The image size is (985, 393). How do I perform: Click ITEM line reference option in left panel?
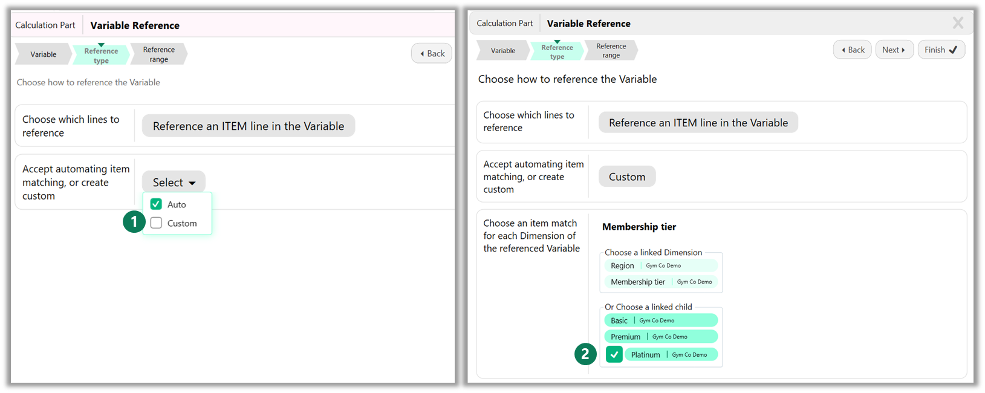click(249, 126)
